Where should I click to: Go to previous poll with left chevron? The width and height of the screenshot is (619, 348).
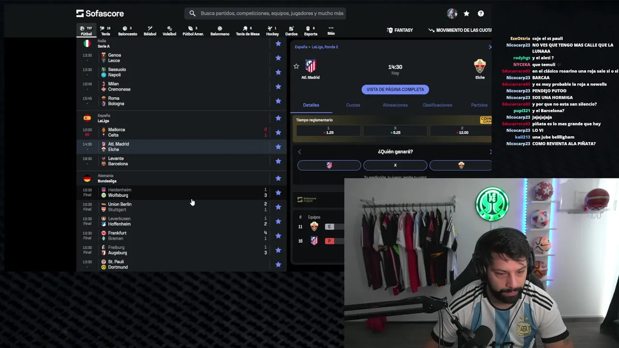click(299, 152)
